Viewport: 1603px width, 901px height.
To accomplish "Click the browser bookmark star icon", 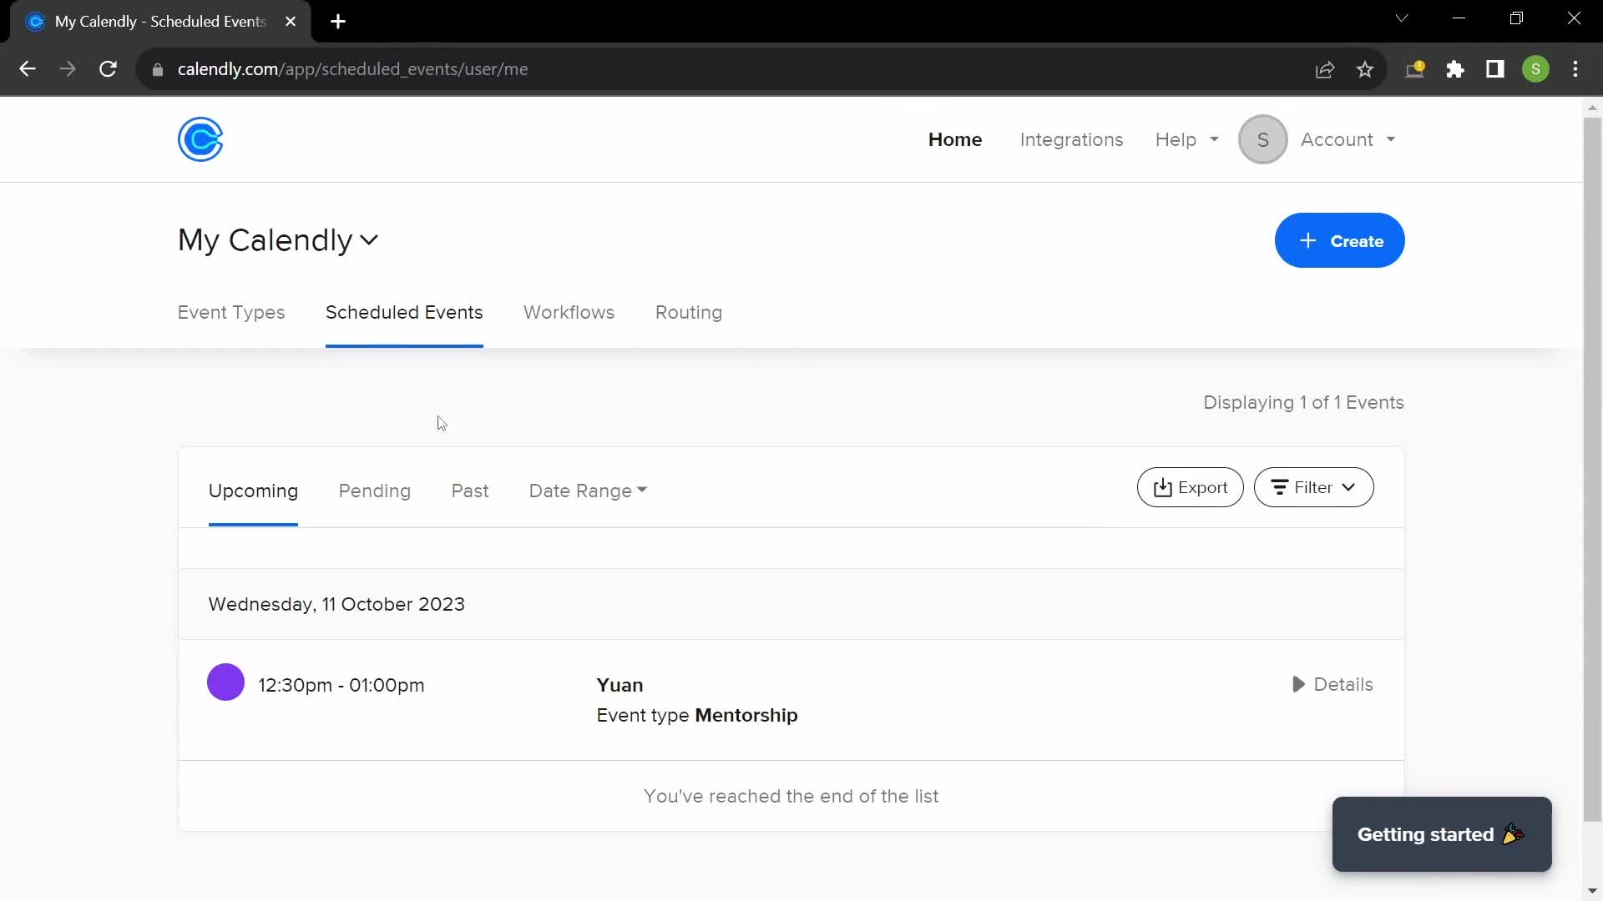I will coord(1365,69).
